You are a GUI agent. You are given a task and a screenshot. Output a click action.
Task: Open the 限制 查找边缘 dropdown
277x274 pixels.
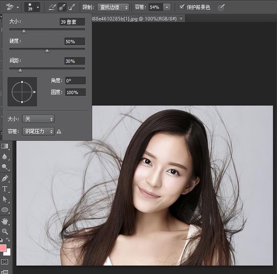pos(113,7)
